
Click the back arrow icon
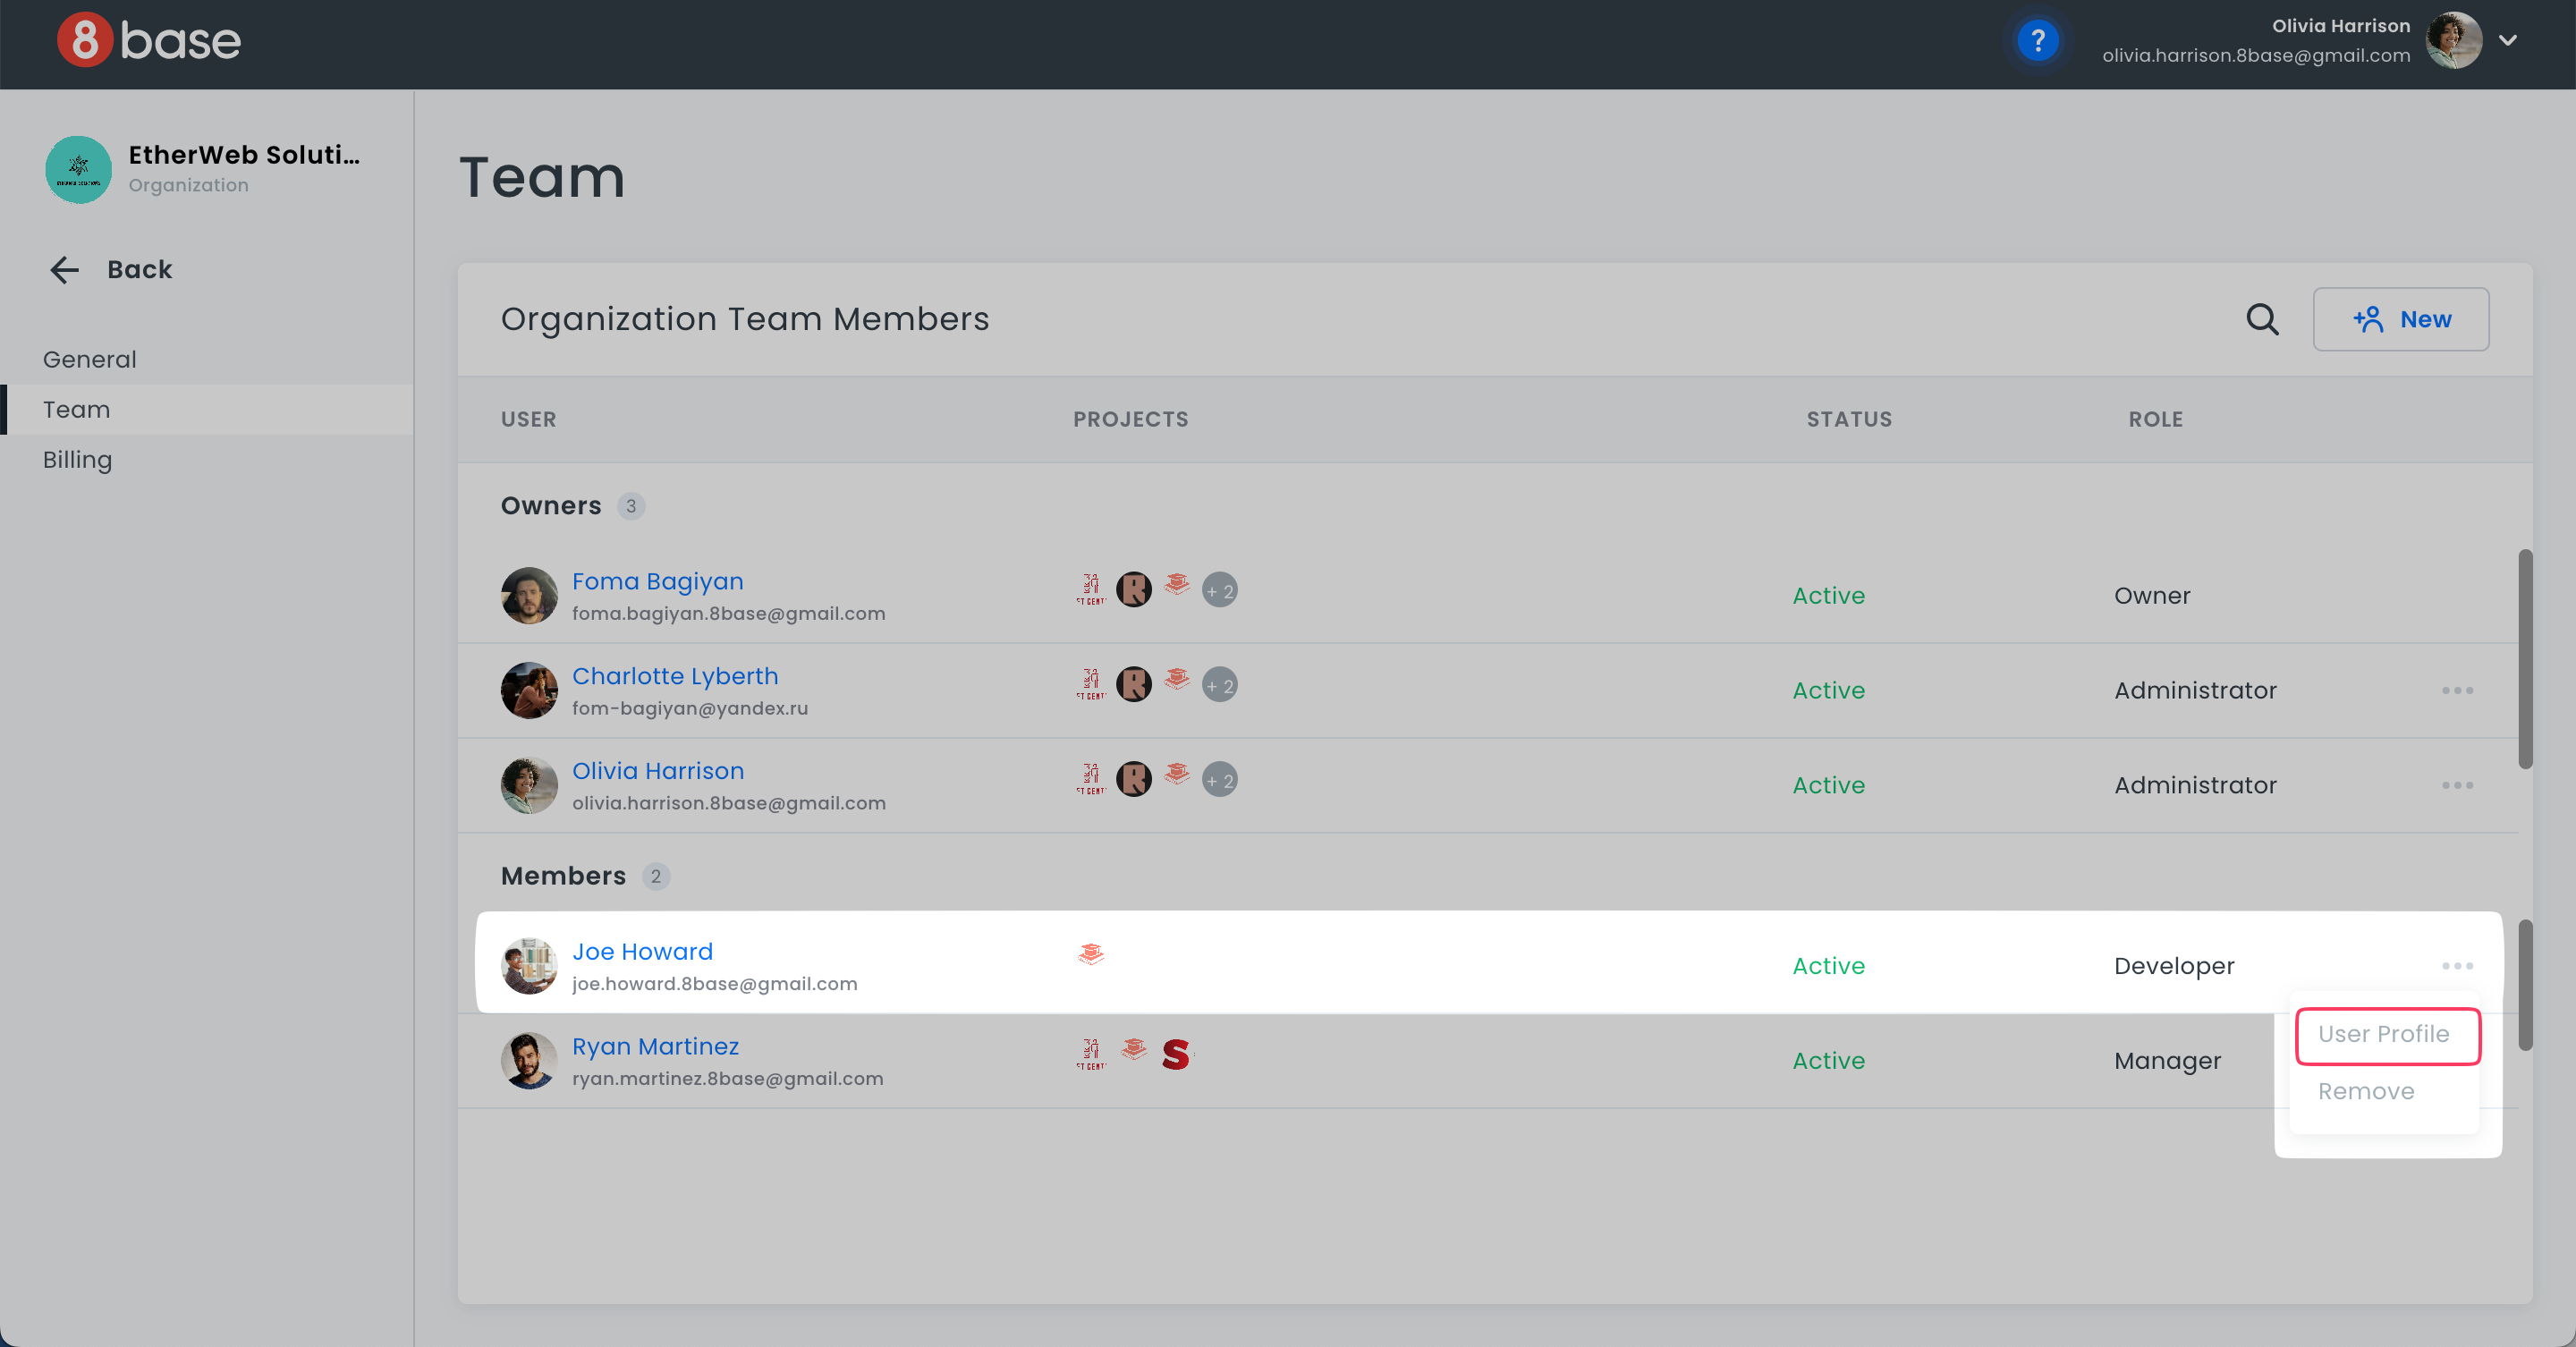click(x=65, y=269)
